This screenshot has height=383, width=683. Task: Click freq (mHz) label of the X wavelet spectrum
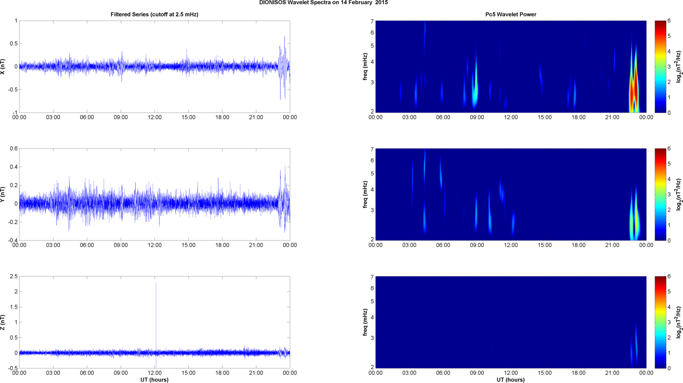tap(365, 66)
